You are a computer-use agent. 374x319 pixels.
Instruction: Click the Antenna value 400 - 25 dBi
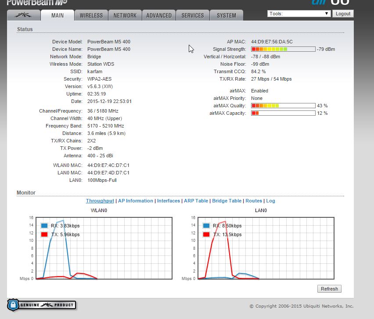coord(100,156)
